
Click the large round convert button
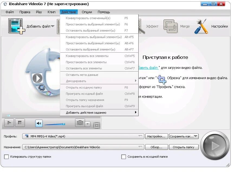(x=215, y=145)
